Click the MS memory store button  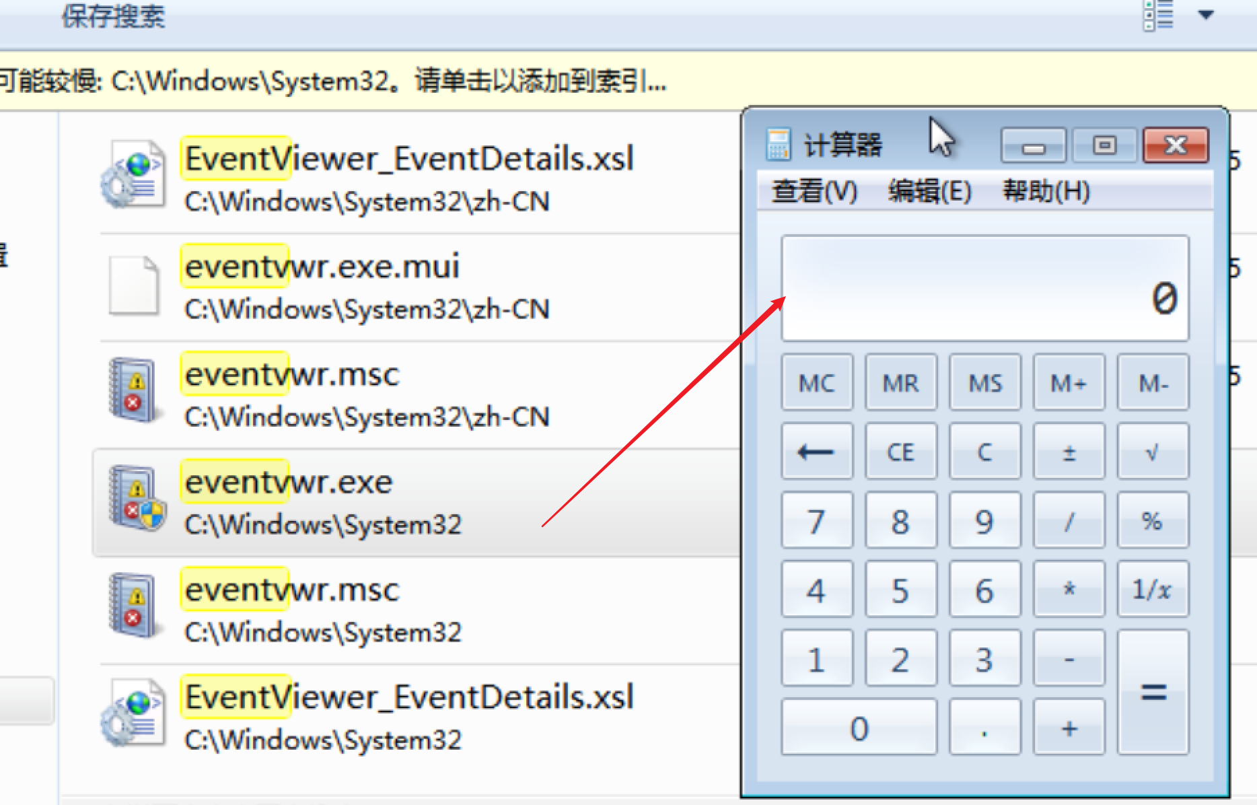coord(985,382)
